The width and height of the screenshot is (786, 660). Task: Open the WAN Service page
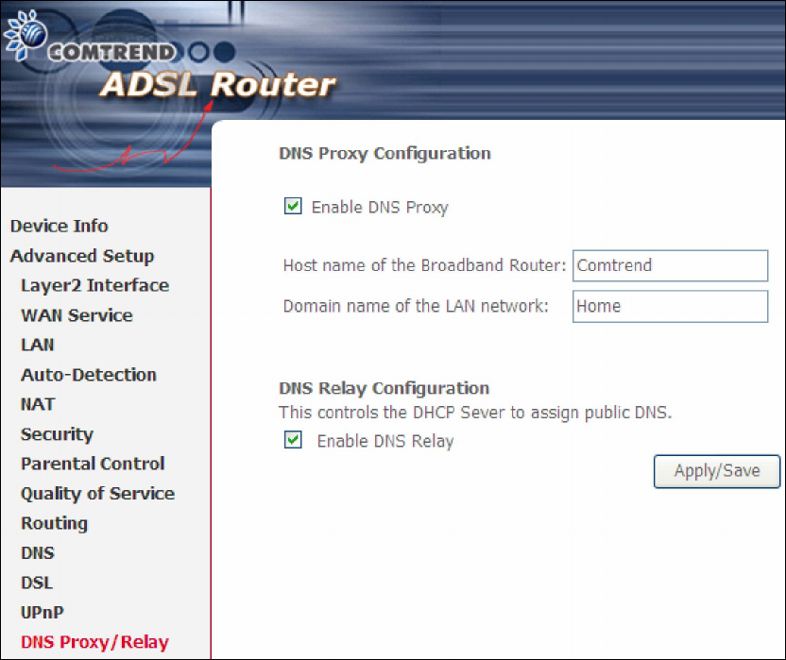pyautogui.click(x=77, y=315)
